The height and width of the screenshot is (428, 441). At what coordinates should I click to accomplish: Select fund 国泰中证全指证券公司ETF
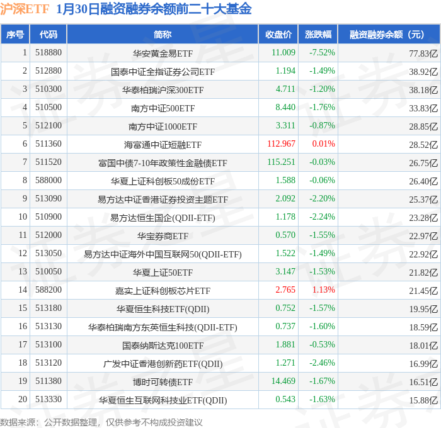click(163, 72)
